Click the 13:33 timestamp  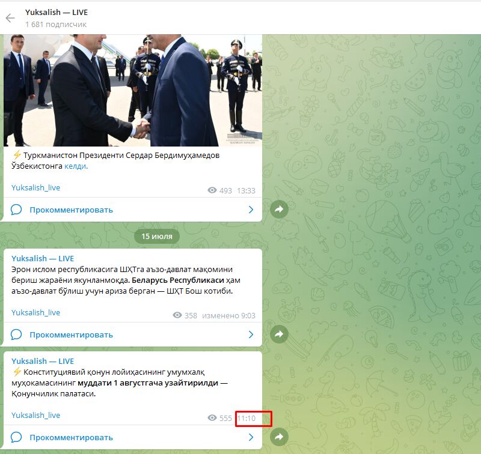click(246, 190)
